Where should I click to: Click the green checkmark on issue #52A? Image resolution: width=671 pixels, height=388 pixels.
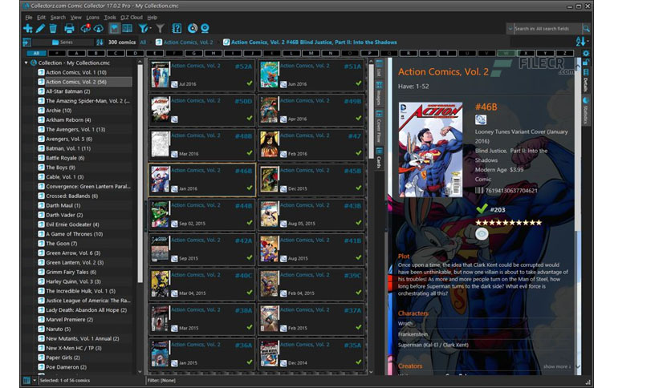250,83
